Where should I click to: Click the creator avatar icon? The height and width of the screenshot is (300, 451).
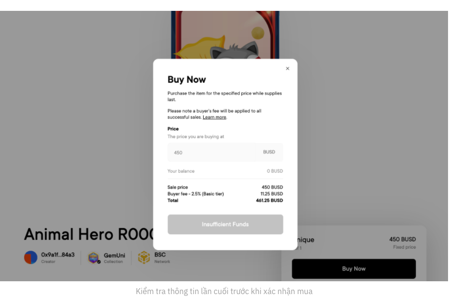31,258
